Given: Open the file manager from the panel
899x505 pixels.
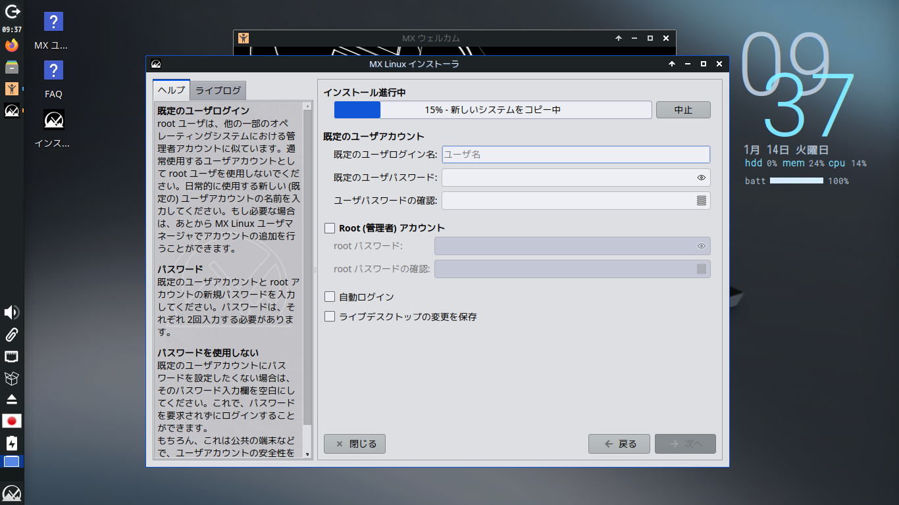Looking at the screenshot, I should point(12,67).
